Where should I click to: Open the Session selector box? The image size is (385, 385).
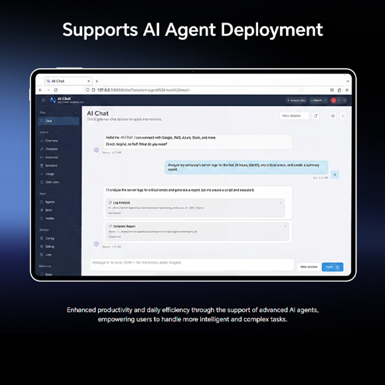(x=294, y=115)
